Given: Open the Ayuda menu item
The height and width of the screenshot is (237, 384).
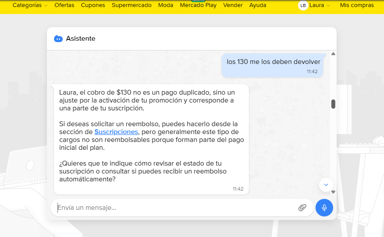Looking at the screenshot, I should [258, 5].
